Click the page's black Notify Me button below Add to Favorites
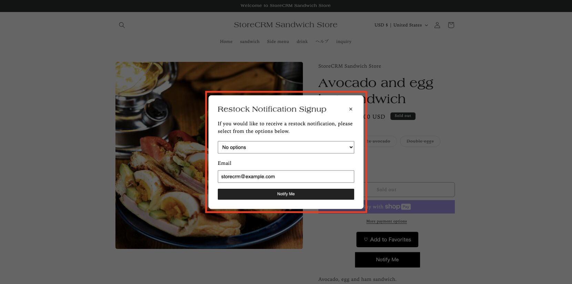572x284 pixels. point(387,260)
